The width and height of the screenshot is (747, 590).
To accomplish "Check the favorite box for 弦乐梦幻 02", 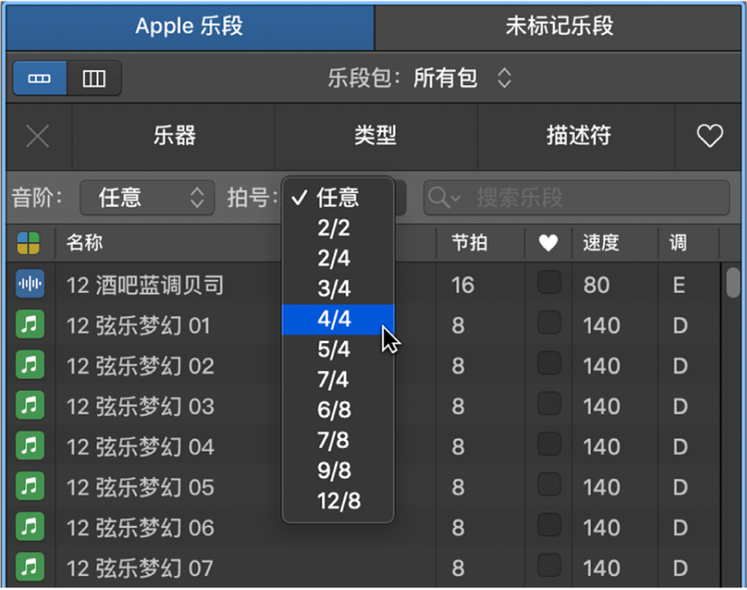I will click(549, 366).
